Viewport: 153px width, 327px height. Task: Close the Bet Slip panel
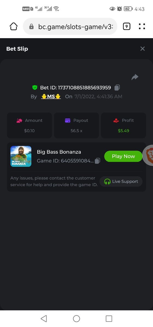tap(142, 49)
